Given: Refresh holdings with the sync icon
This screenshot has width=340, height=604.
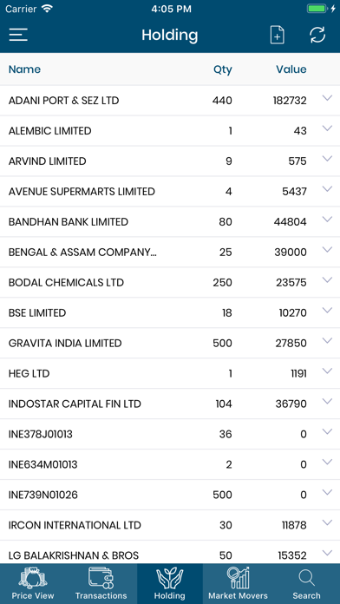Looking at the screenshot, I should tap(317, 35).
